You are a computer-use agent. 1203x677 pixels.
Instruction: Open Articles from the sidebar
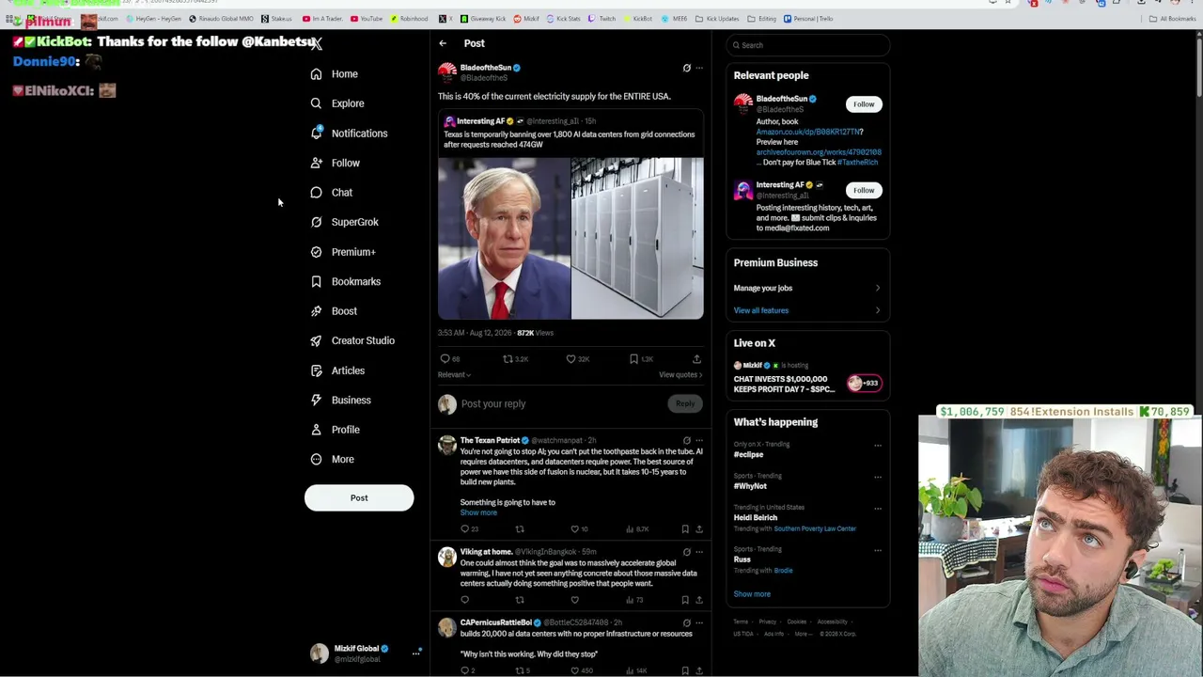click(337, 370)
